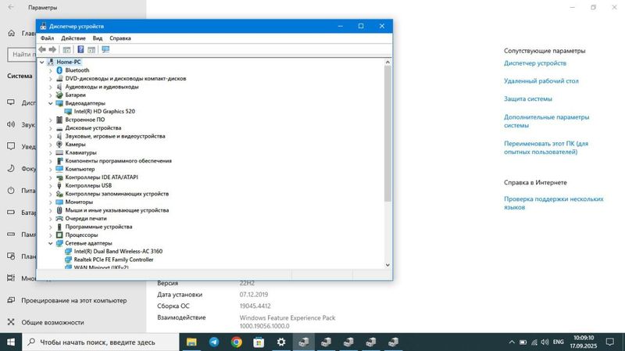Click the Диспетчер устройств link in Settings
625x351 pixels.
[535, 63]
